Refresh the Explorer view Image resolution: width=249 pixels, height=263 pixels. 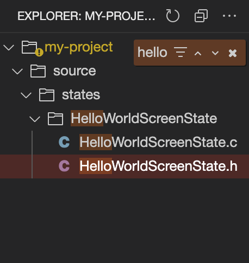[x=172, y=16]
